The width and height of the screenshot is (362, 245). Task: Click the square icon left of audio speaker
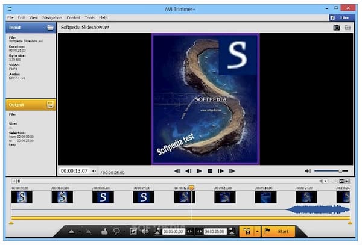point(133,231)
